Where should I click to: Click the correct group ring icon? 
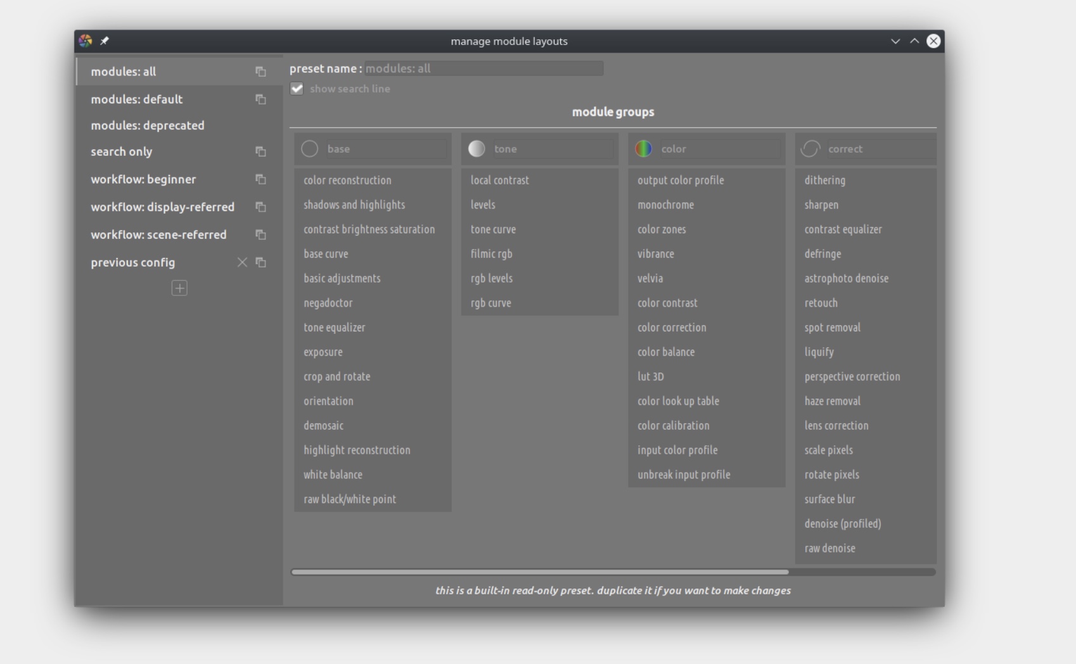pyautogui.click(x=810, y=149)
